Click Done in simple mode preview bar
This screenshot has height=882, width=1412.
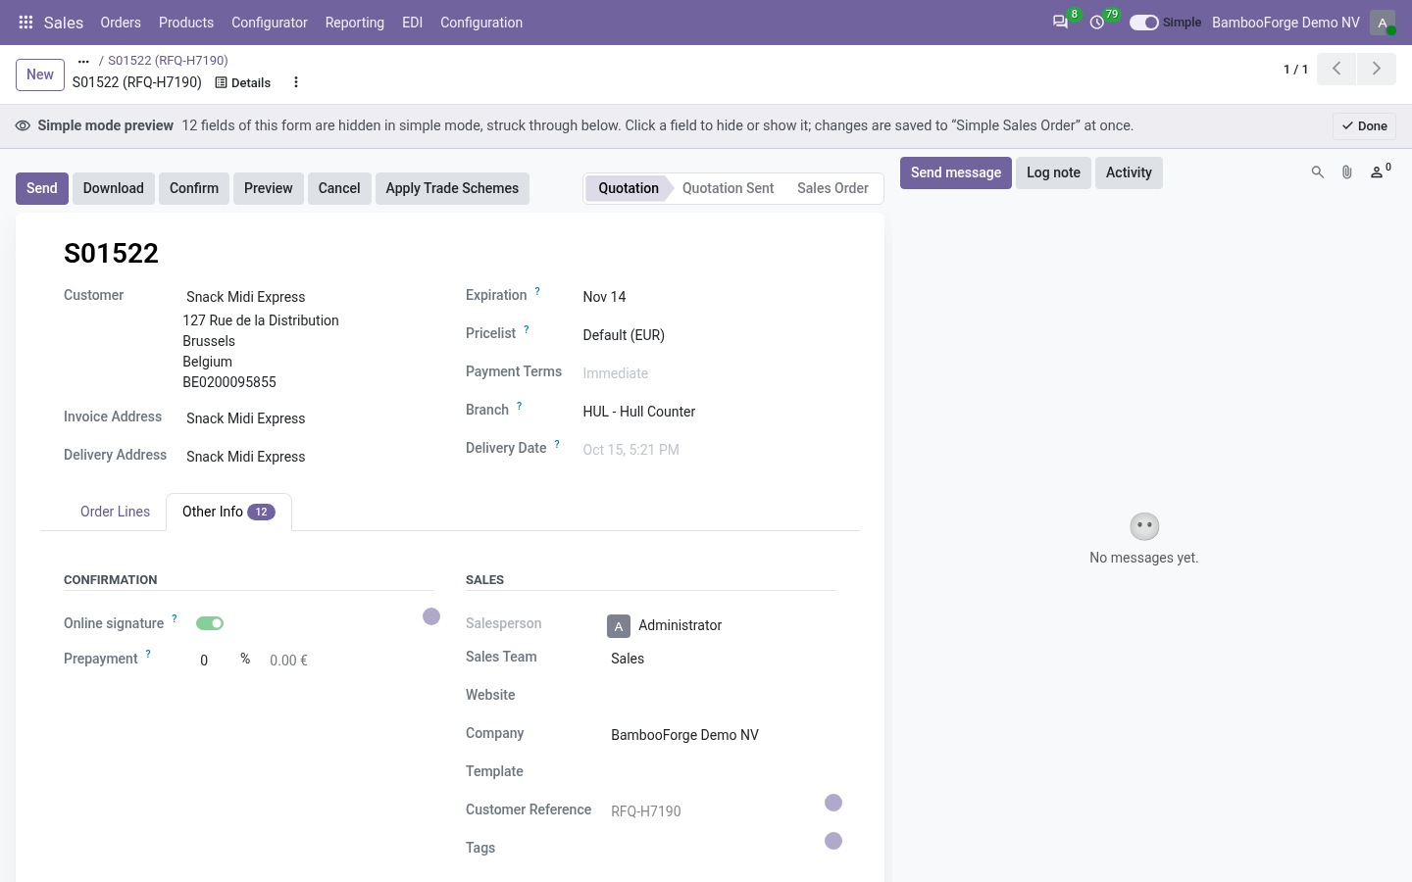point(1364,125)
